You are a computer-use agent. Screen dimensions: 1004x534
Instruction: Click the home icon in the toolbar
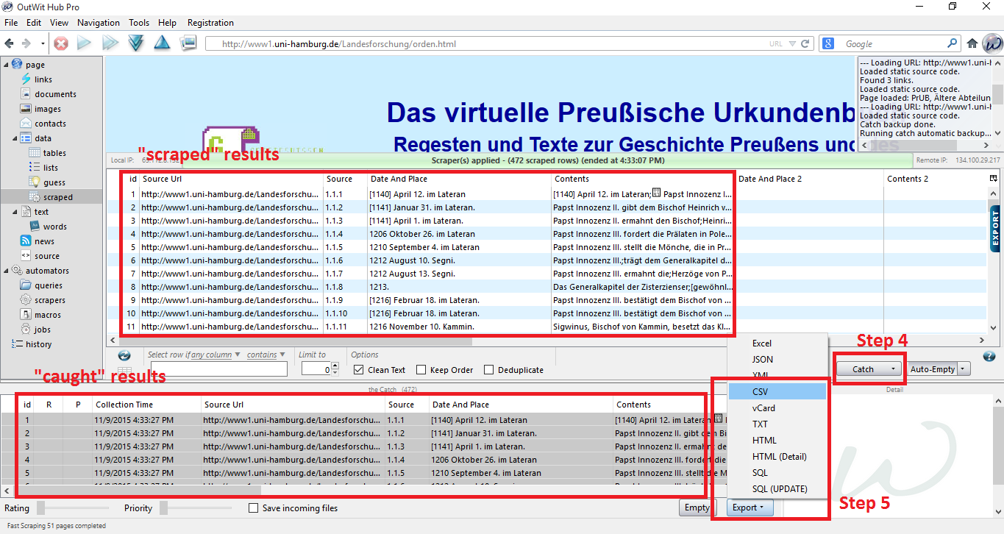pyautogui.click(x=972, y=44)
